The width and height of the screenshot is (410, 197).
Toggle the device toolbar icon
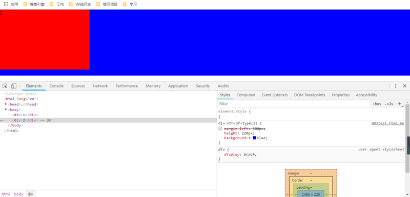(14, 86)
